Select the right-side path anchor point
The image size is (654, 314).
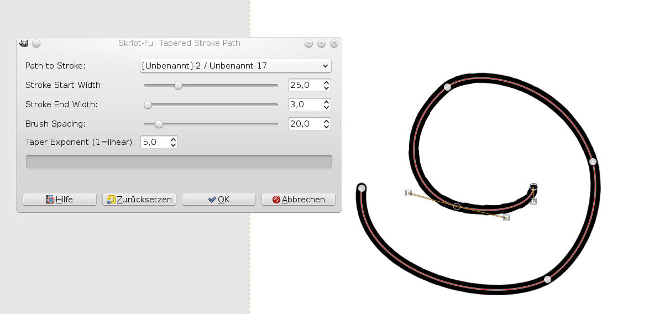tap(593, 161)
